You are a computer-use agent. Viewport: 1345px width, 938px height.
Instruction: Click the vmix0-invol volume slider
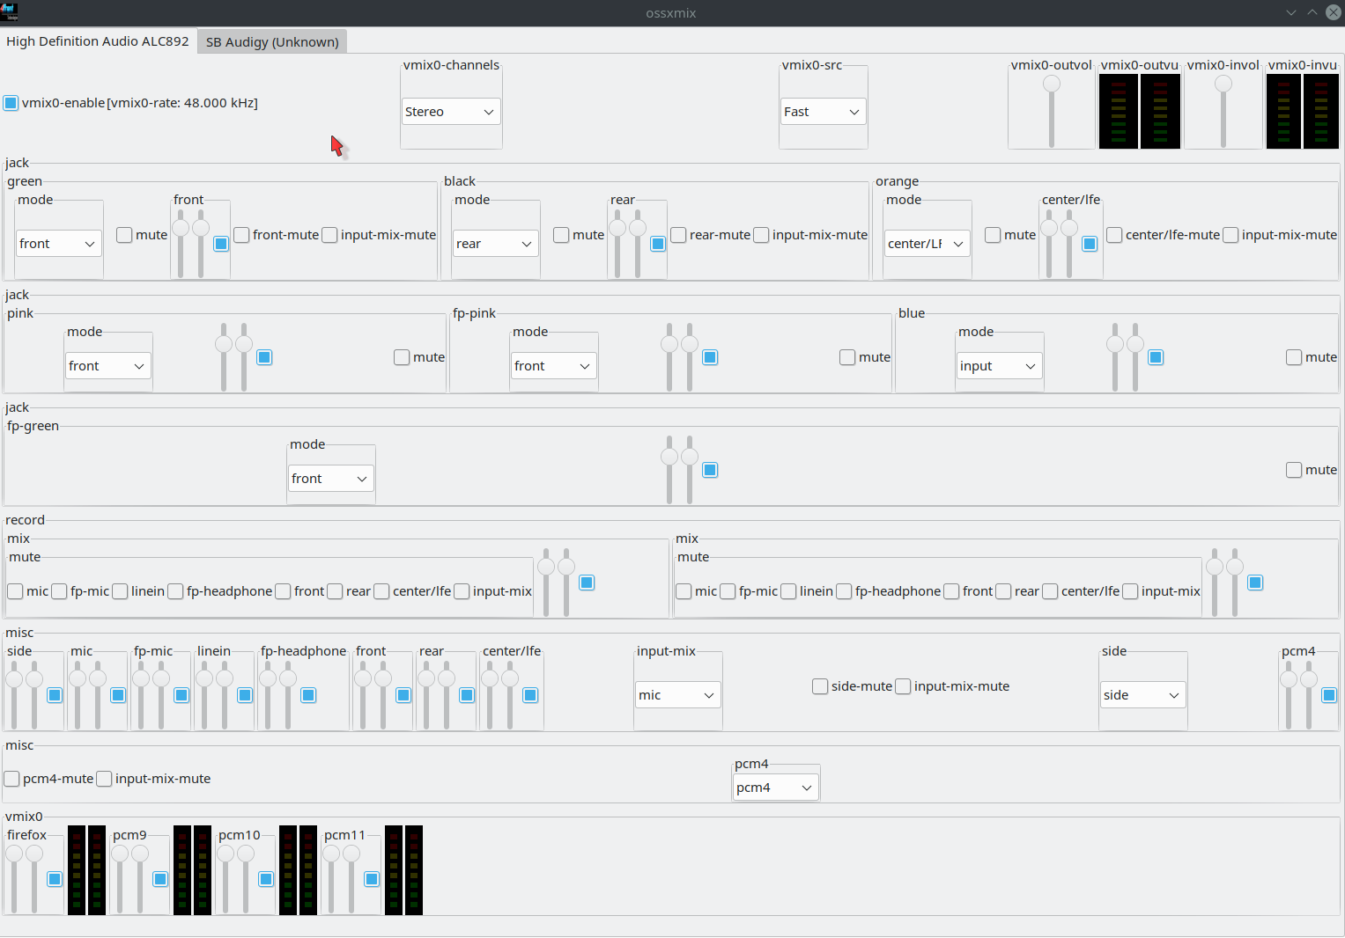pyautogui.click(x=1223, y=111)
